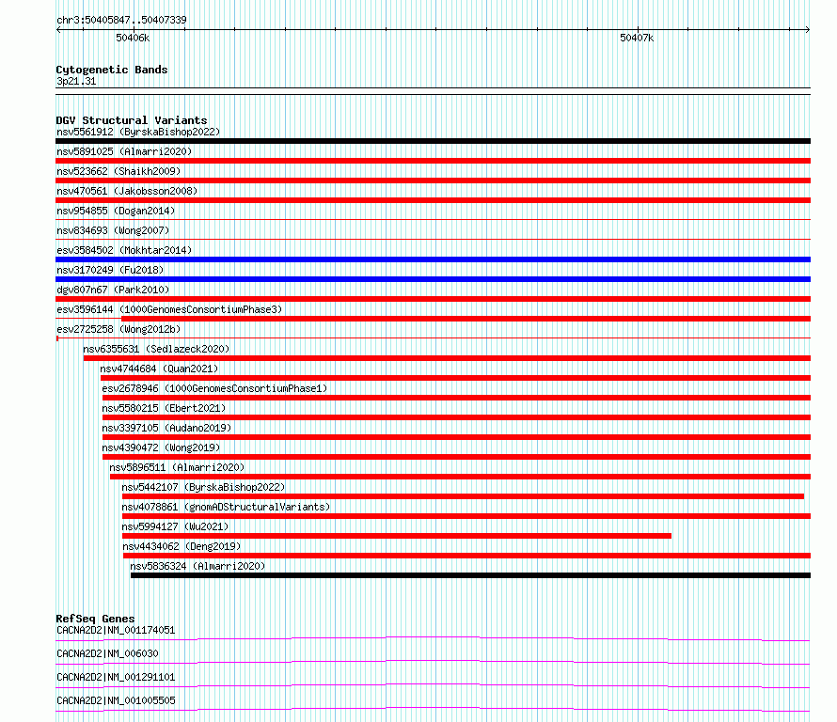Click the blue bar of esv3584502
This screenshot has height=722, width=837.
[433, 259]
